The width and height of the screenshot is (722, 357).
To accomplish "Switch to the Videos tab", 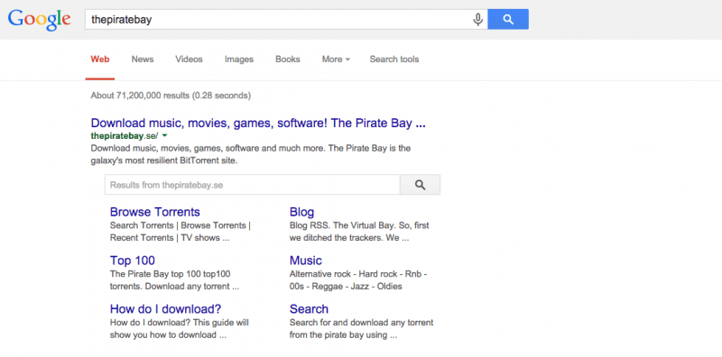I will [189, 59].
